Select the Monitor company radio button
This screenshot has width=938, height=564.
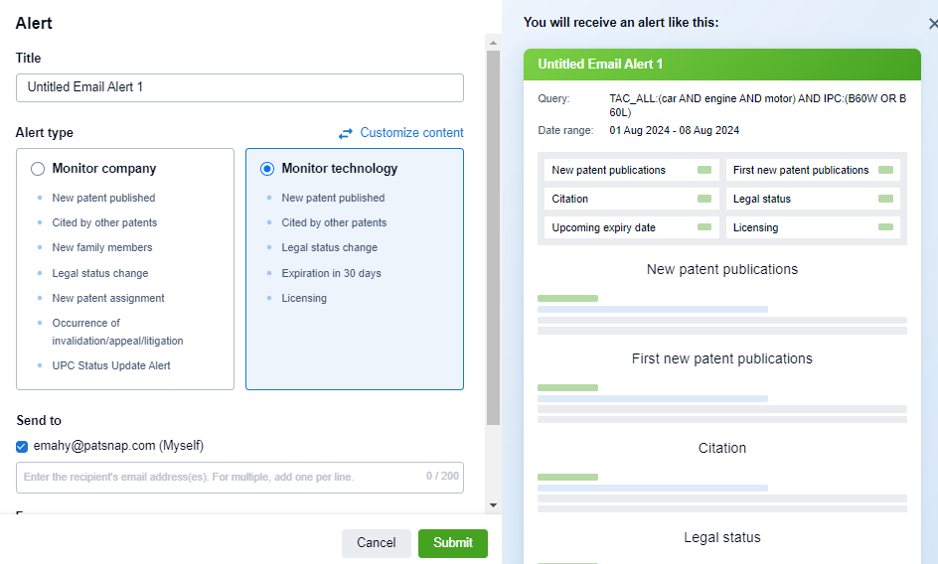[x=38, y=169]
